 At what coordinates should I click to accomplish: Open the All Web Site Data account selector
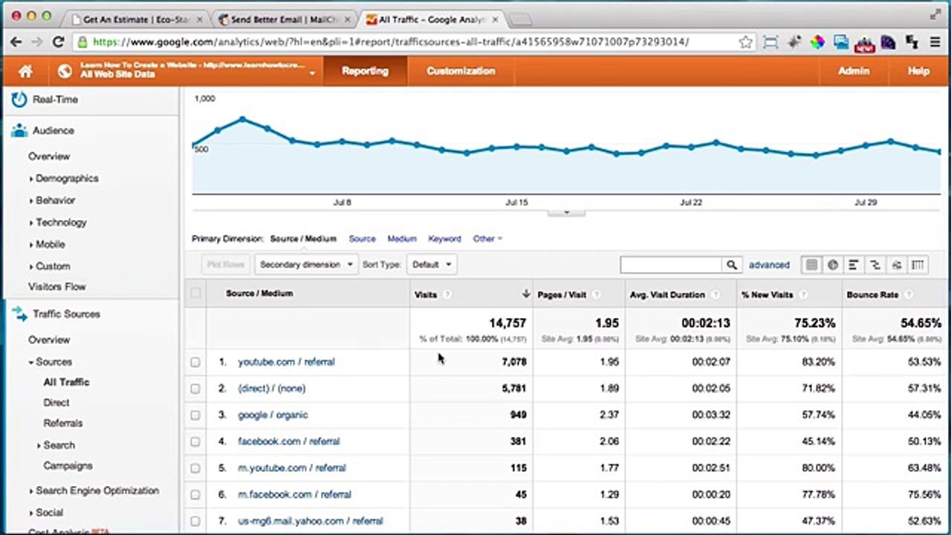[197, 71]
